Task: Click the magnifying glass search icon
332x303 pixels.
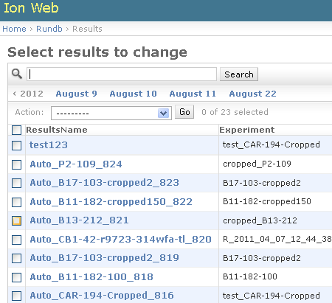Action: pyautogui.click(x=17, y=74)
